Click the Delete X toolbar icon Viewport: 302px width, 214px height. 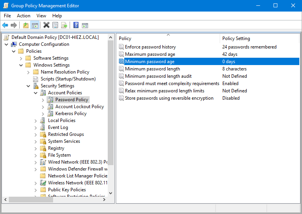pos(46,25)
